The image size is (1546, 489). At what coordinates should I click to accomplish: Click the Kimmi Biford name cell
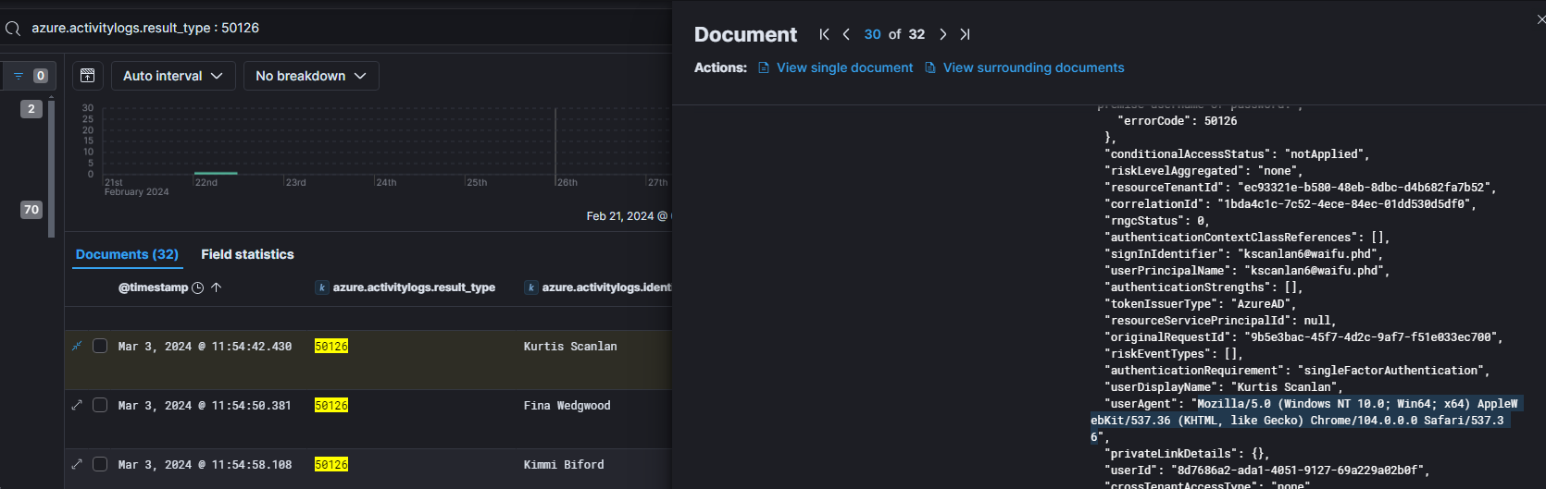[564, 465]
